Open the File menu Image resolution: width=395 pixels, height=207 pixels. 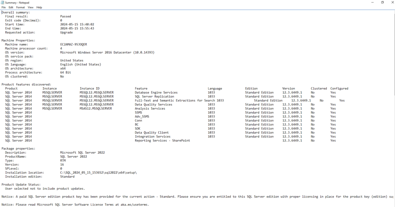click(3, 7)
